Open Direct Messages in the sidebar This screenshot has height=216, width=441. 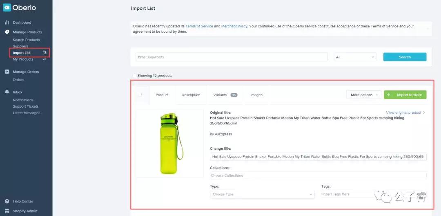tap(27, 113)
